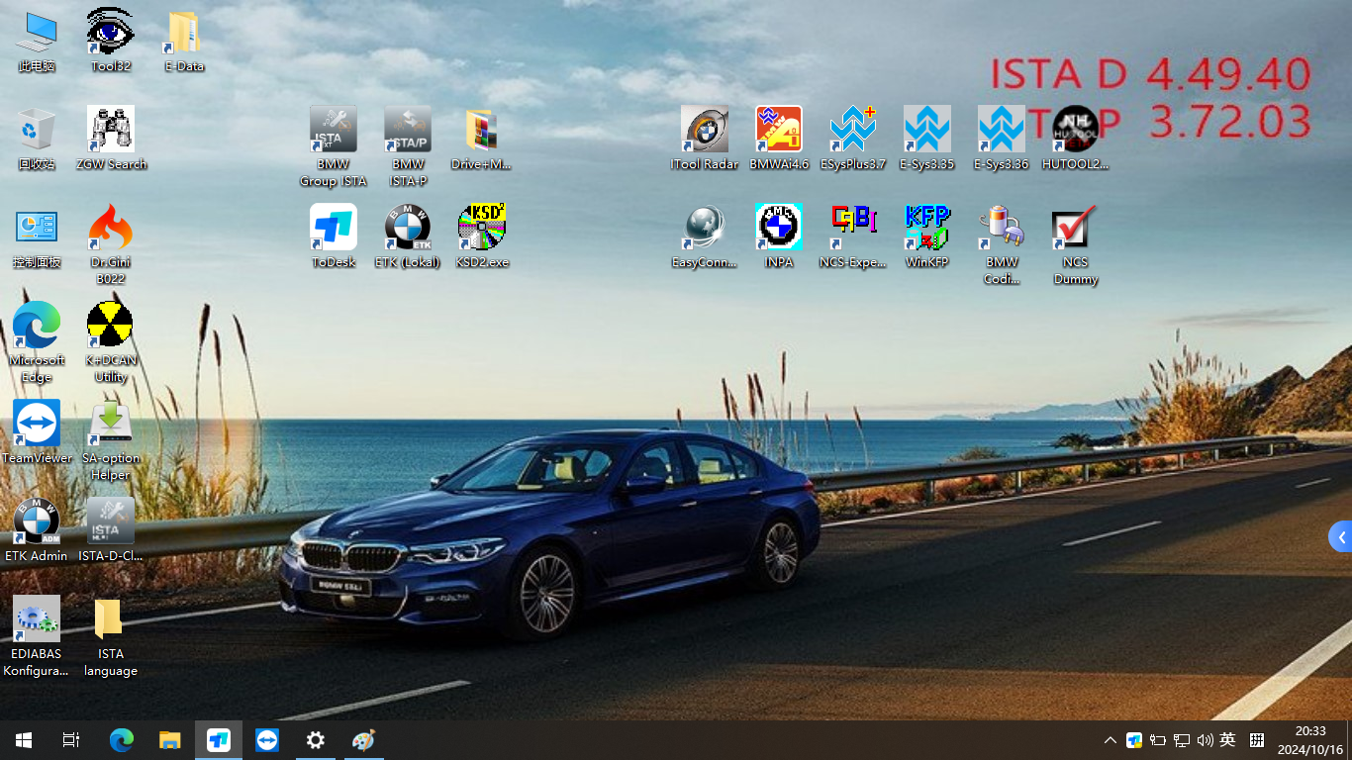1352x760 pixels.
Task: Open the 此电脑 (This PC) desktop icon
Action: click(37, 41)
